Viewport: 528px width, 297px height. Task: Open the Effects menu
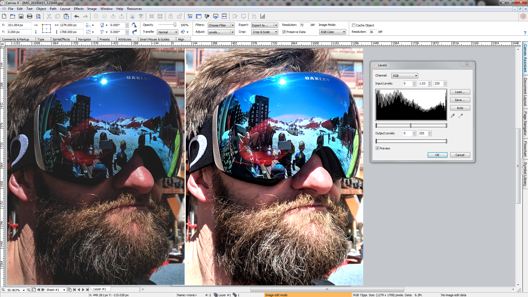coord(79,9)
